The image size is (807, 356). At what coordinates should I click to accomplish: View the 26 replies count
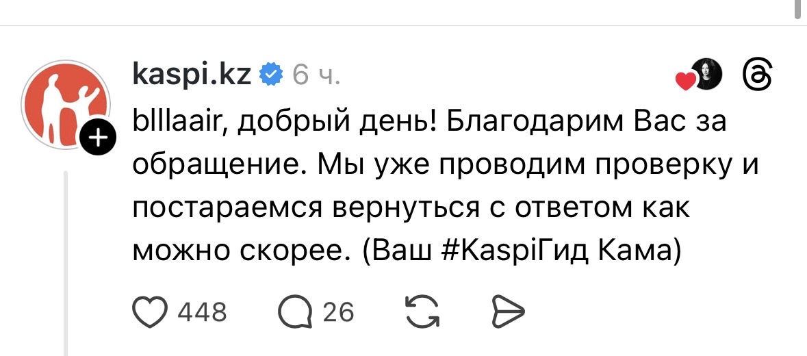(x=338, y=313)
